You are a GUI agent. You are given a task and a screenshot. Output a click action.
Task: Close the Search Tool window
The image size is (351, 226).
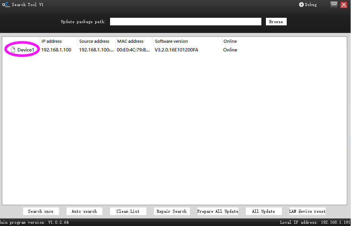(x=343, y=5)
